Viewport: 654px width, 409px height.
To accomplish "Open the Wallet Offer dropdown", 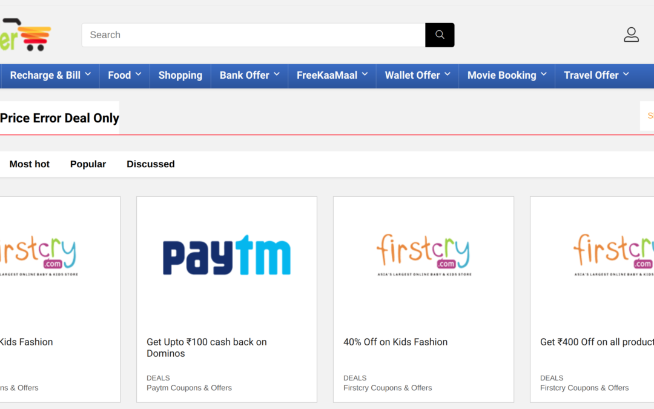I will (417, 75).
